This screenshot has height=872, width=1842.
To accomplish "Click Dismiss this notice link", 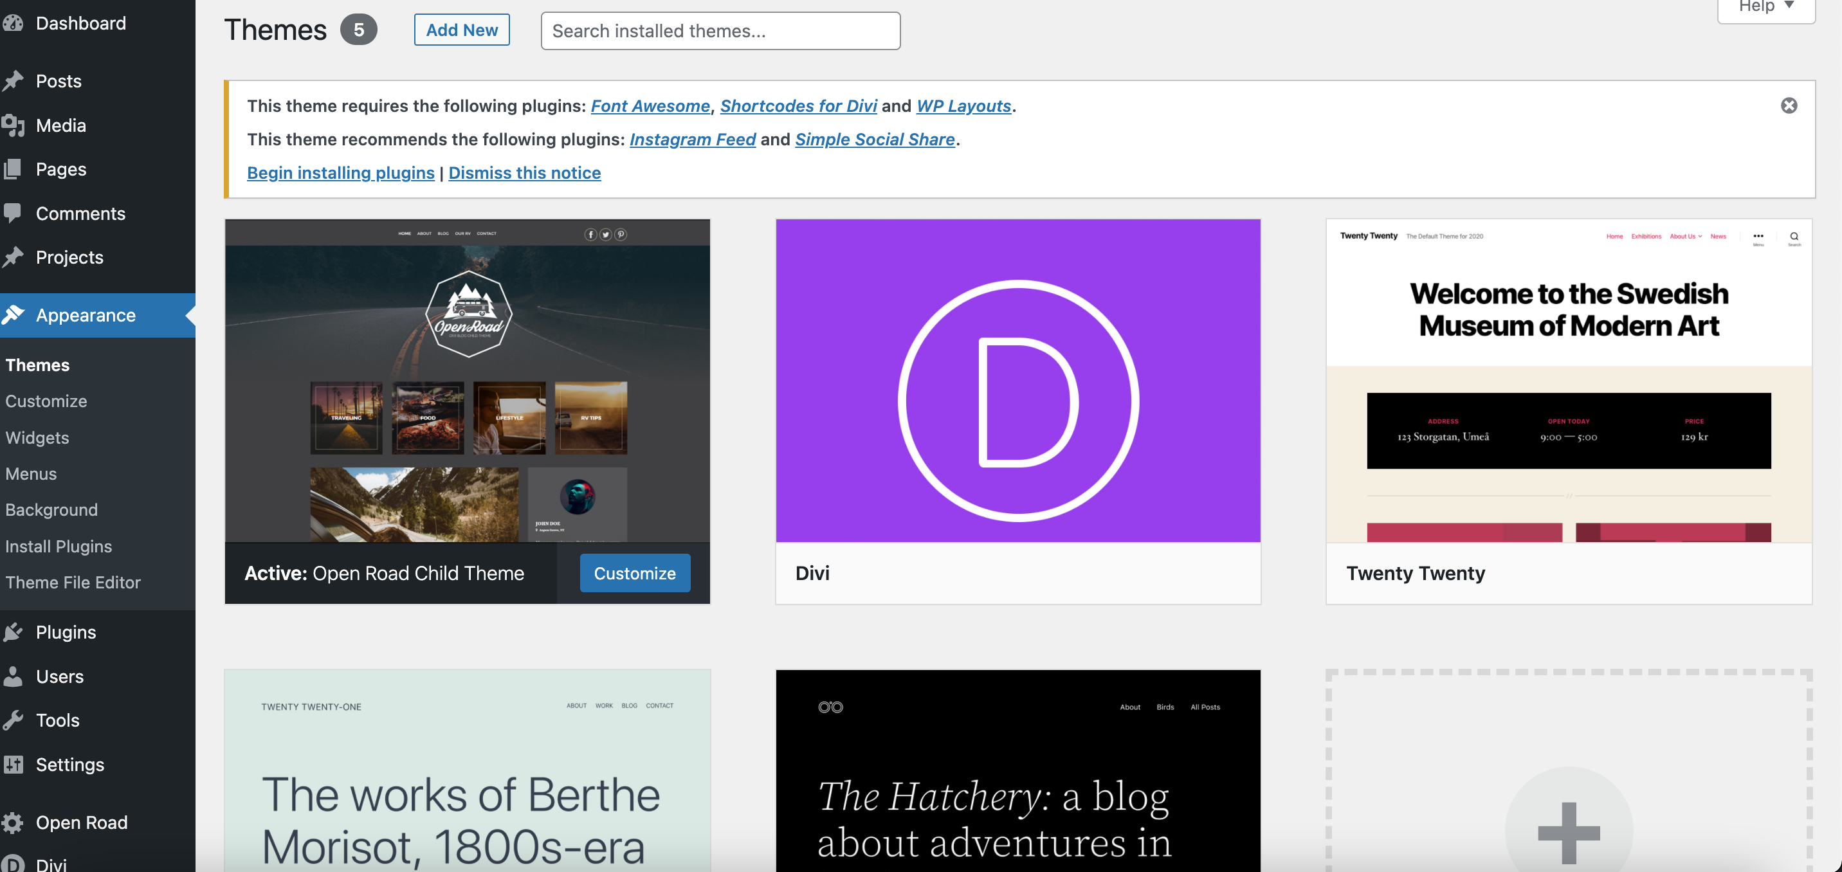I will coord(524,173).
